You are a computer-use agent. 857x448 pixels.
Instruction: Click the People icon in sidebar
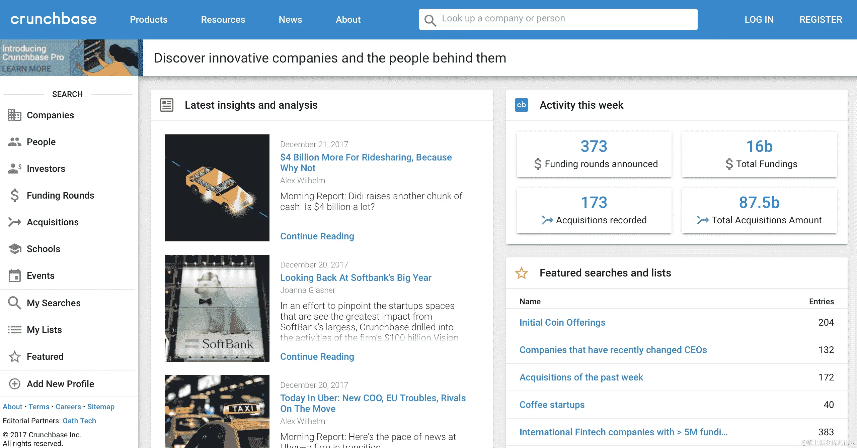coord(14,142)
